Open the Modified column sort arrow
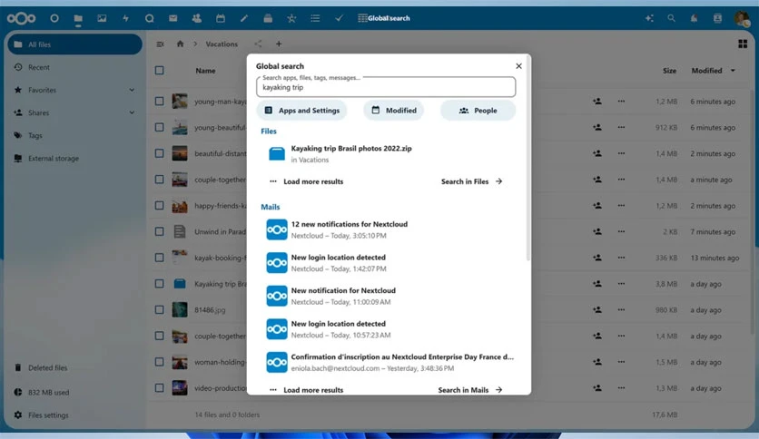Viewport: 759px width, 439px height. (733, 71)
